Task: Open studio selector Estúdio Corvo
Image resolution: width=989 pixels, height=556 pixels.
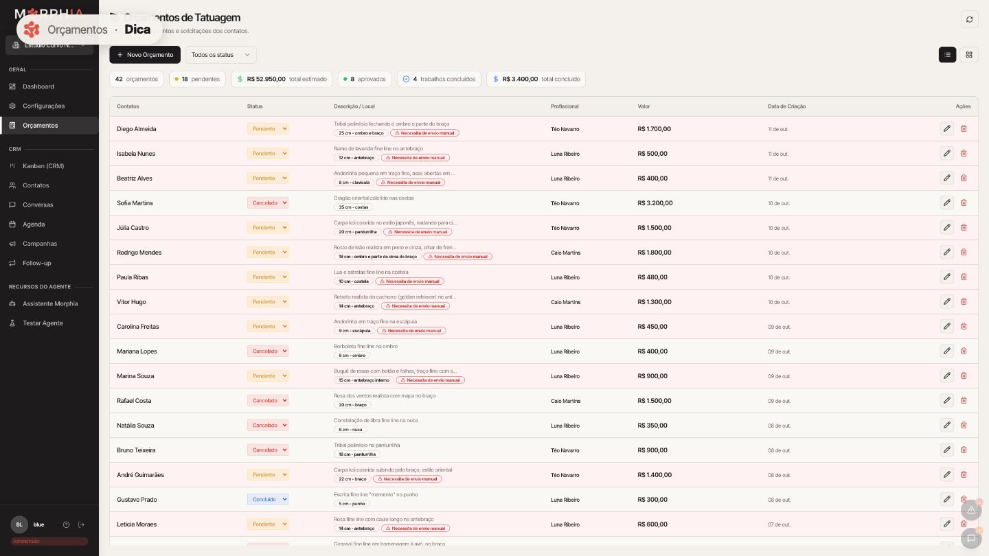Action: (49, 45)
